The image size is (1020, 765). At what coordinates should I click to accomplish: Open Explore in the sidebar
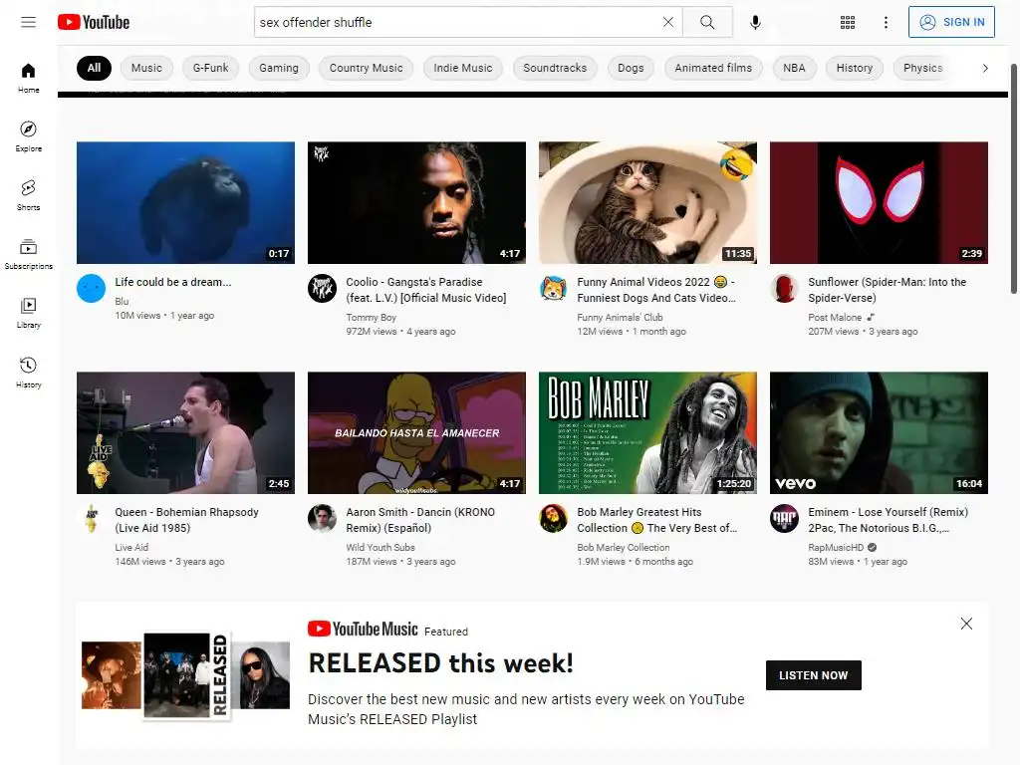click(29, 136)
